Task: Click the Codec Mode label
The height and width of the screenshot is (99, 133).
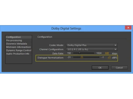Action: pos(56,45)
